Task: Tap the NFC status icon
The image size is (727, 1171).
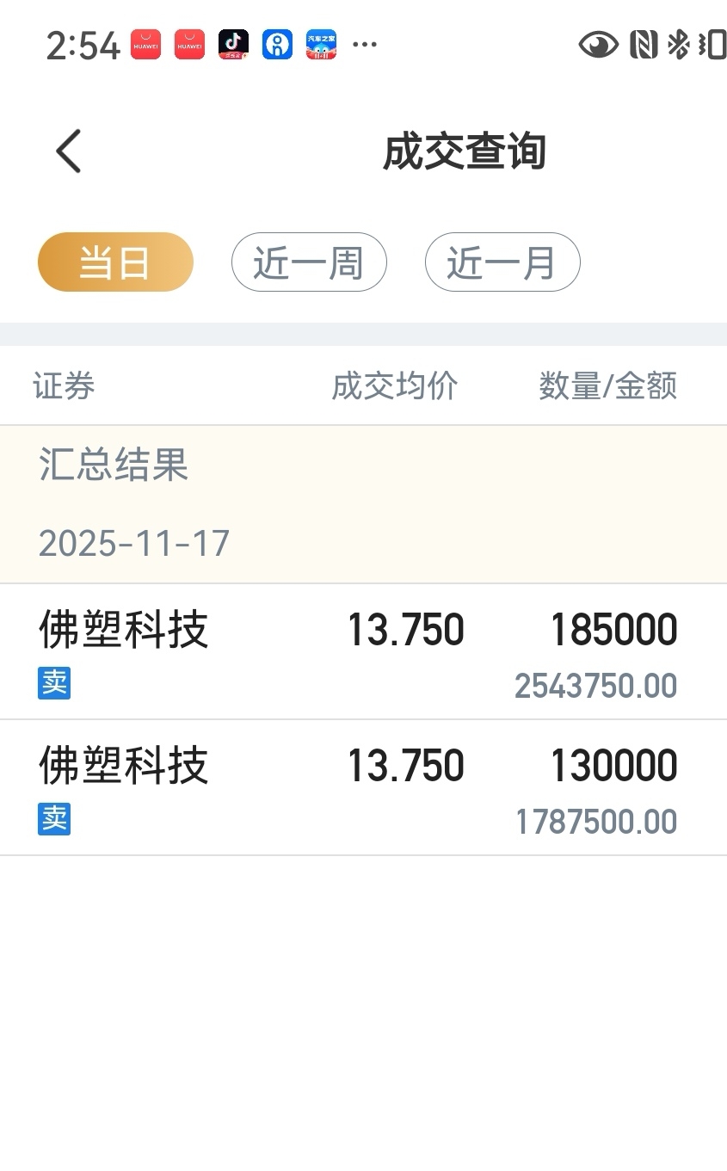Action: (643, 45)
